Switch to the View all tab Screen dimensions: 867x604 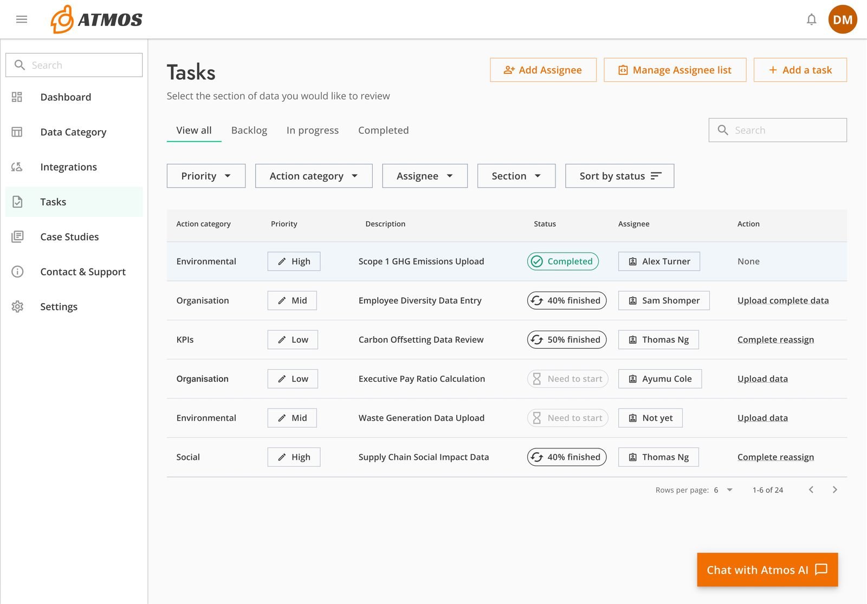tap(194, 130)
